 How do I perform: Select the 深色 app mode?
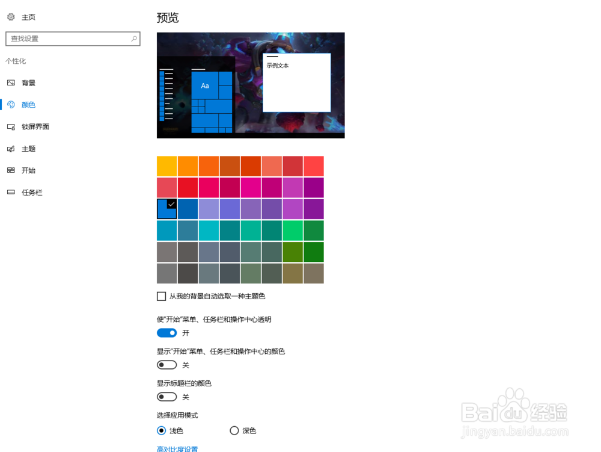(x=234, y=430)
